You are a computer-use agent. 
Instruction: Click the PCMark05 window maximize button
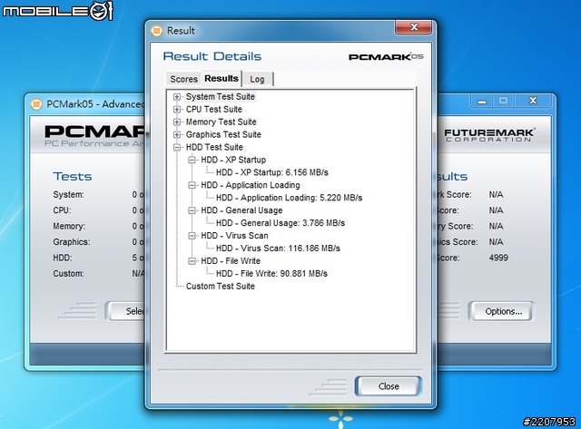point(503,101)
